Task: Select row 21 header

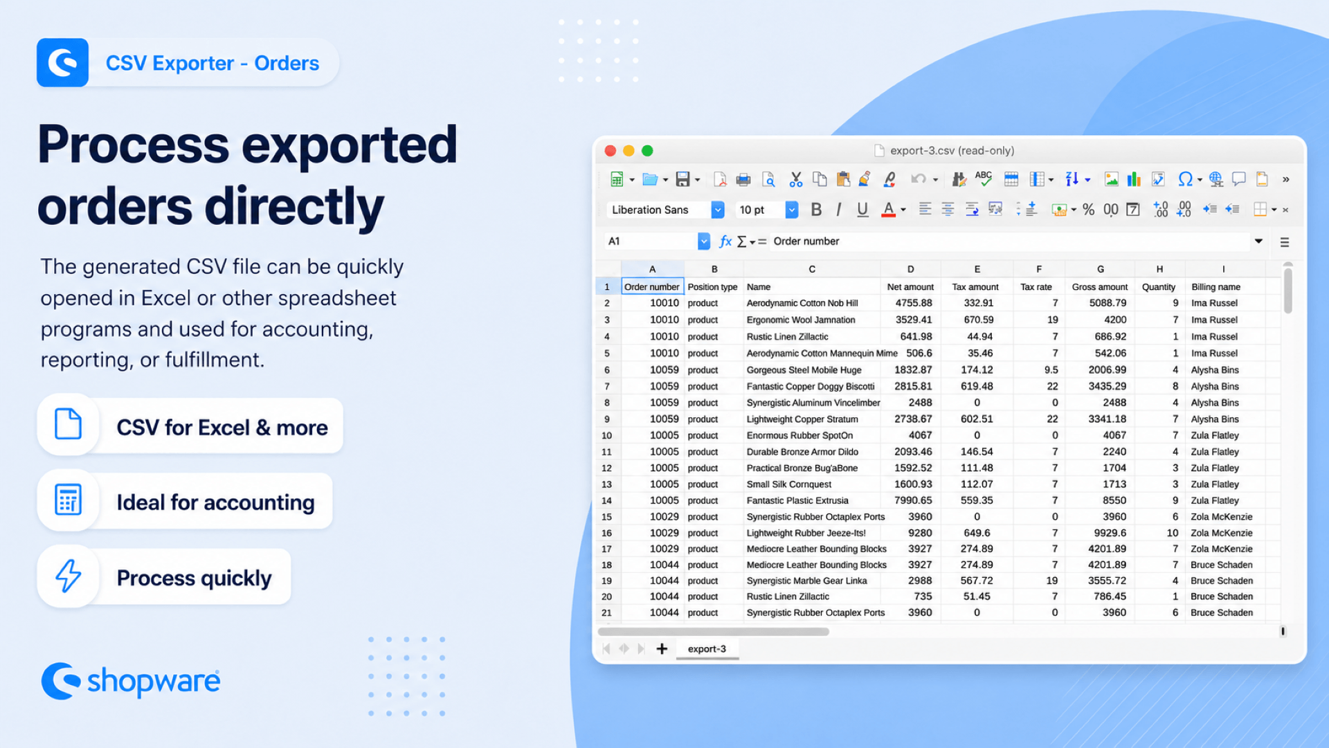Action: (607, 612)
